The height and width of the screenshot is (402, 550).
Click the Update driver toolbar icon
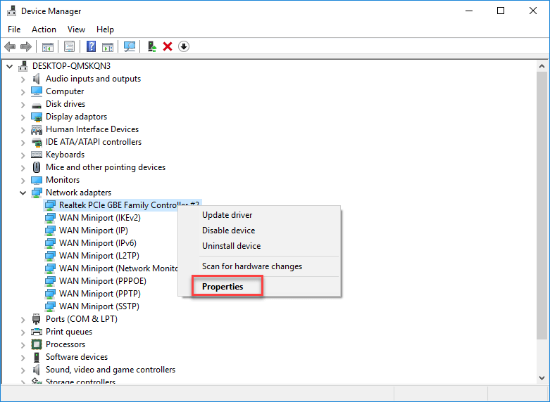(151, 46)
